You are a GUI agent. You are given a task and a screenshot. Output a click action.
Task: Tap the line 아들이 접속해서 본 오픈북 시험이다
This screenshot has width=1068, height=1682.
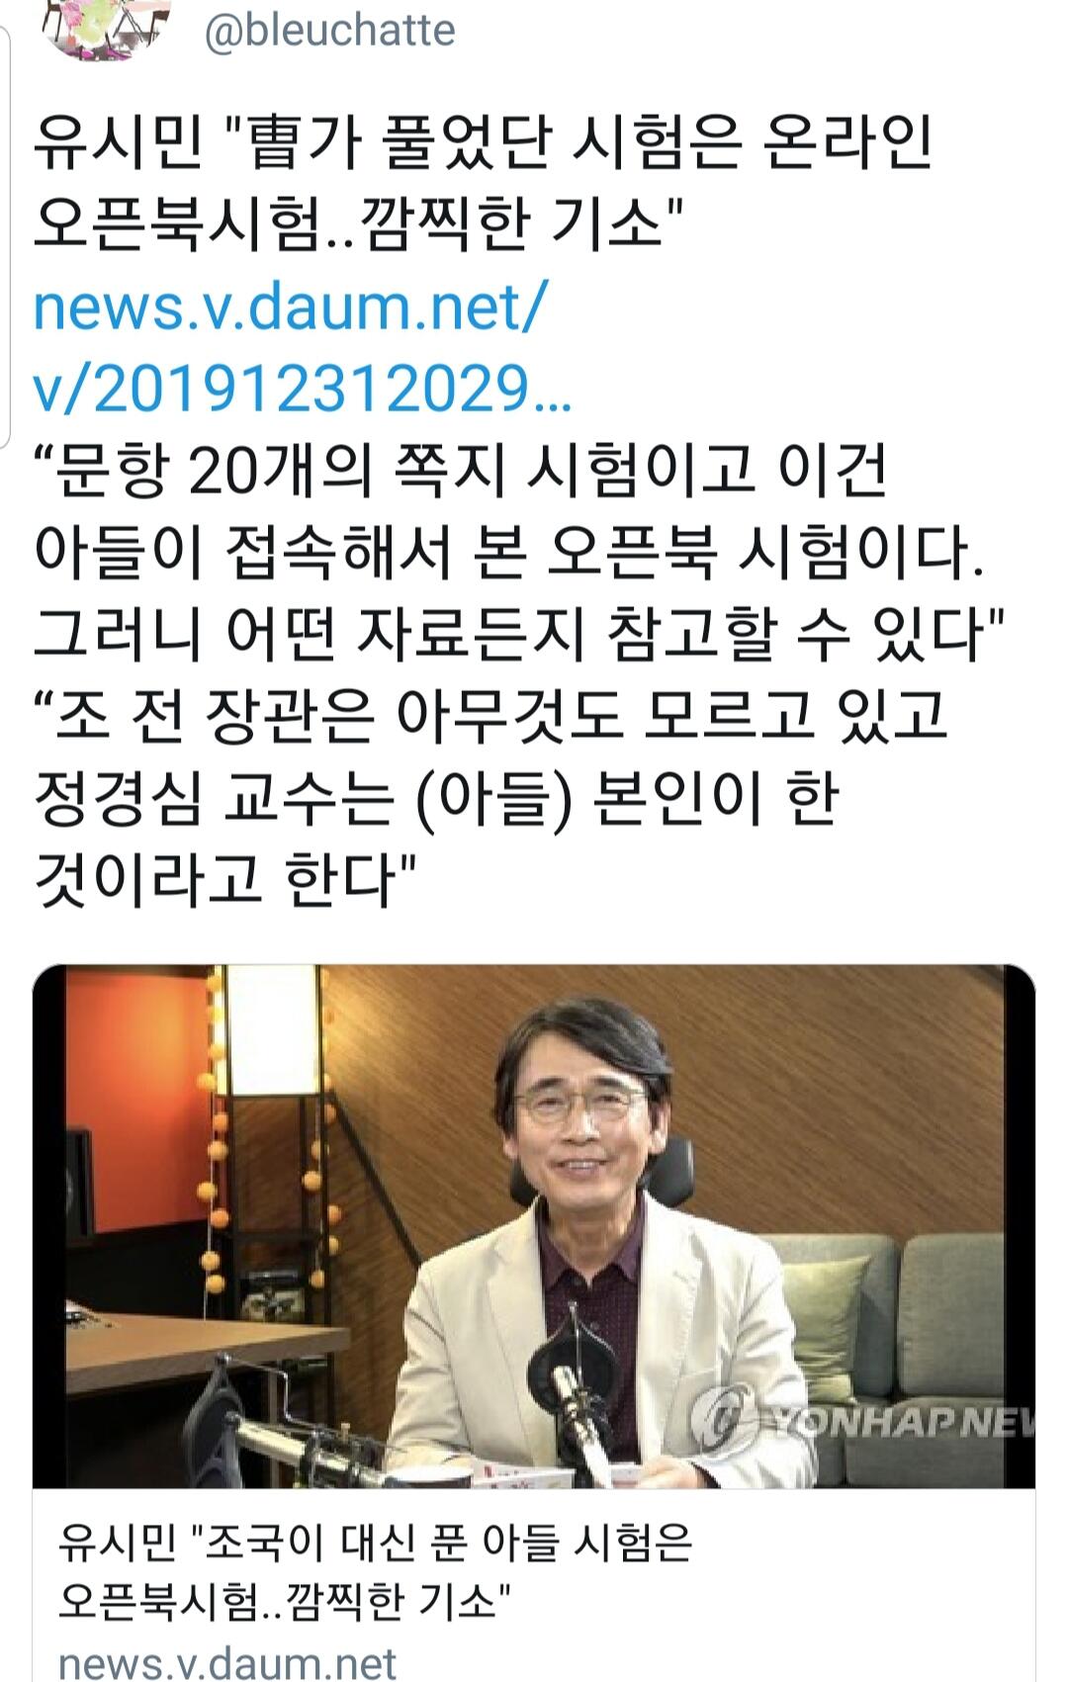pos(510,552)
